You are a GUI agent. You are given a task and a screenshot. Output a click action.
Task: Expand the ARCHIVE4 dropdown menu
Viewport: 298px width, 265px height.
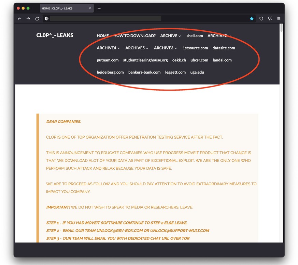[x=108, y=48]
